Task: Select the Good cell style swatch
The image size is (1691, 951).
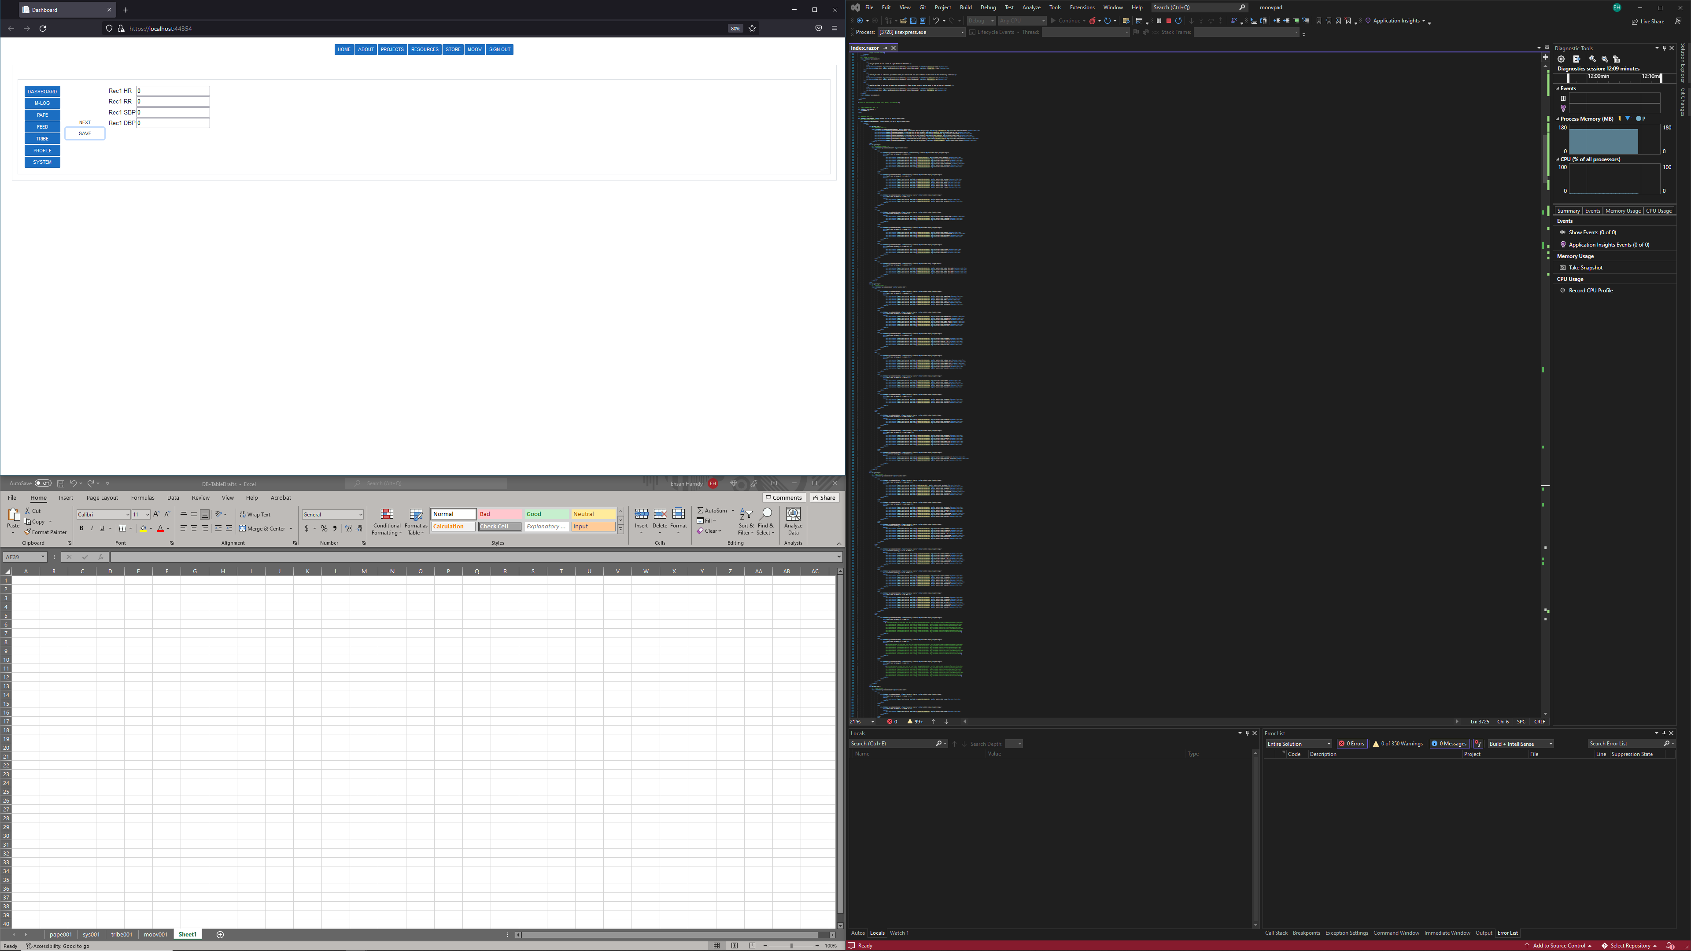Action: click(547, 514)
